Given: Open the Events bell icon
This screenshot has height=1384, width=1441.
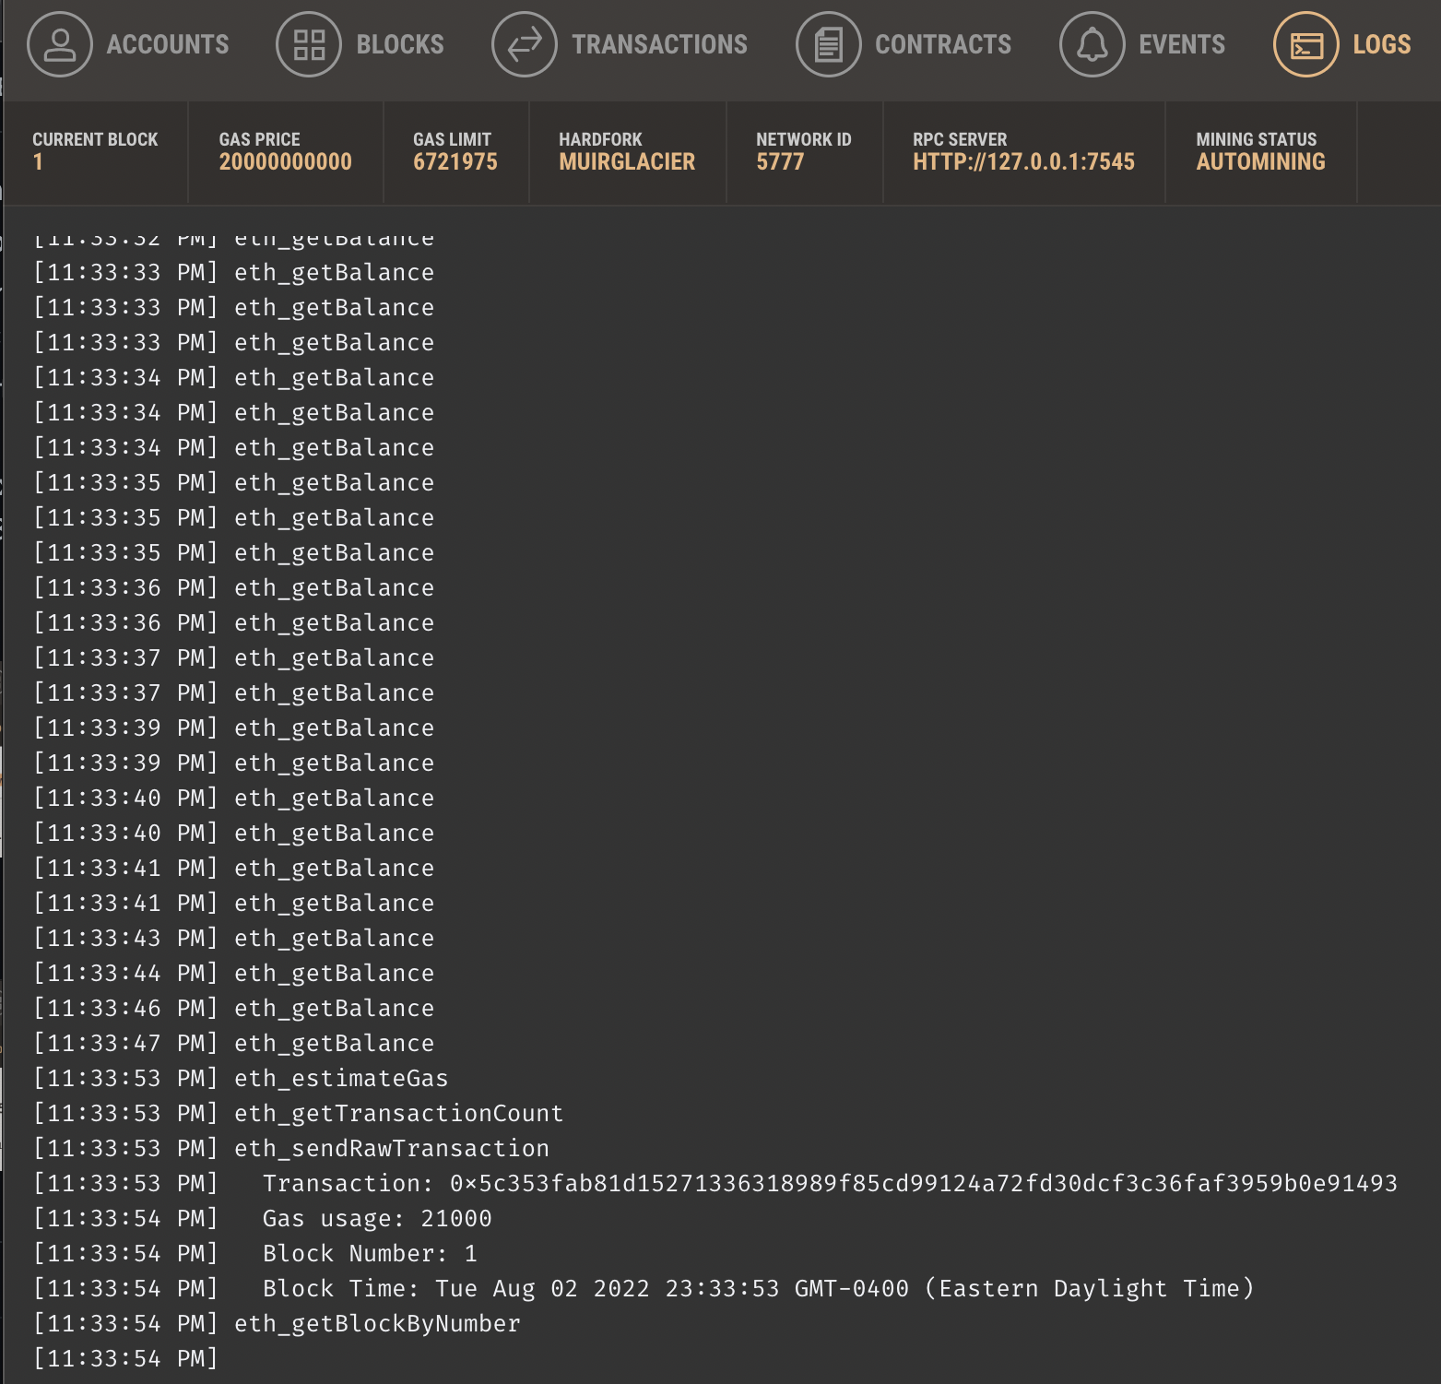Looking at the screenshot, I should coord(1092,44).
